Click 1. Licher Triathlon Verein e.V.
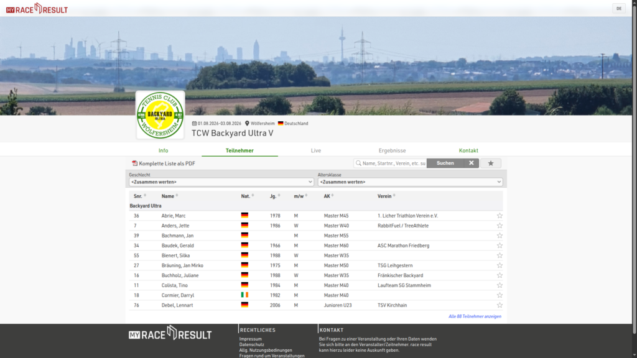This screenshot has width=637, height=358. point(407,216)
